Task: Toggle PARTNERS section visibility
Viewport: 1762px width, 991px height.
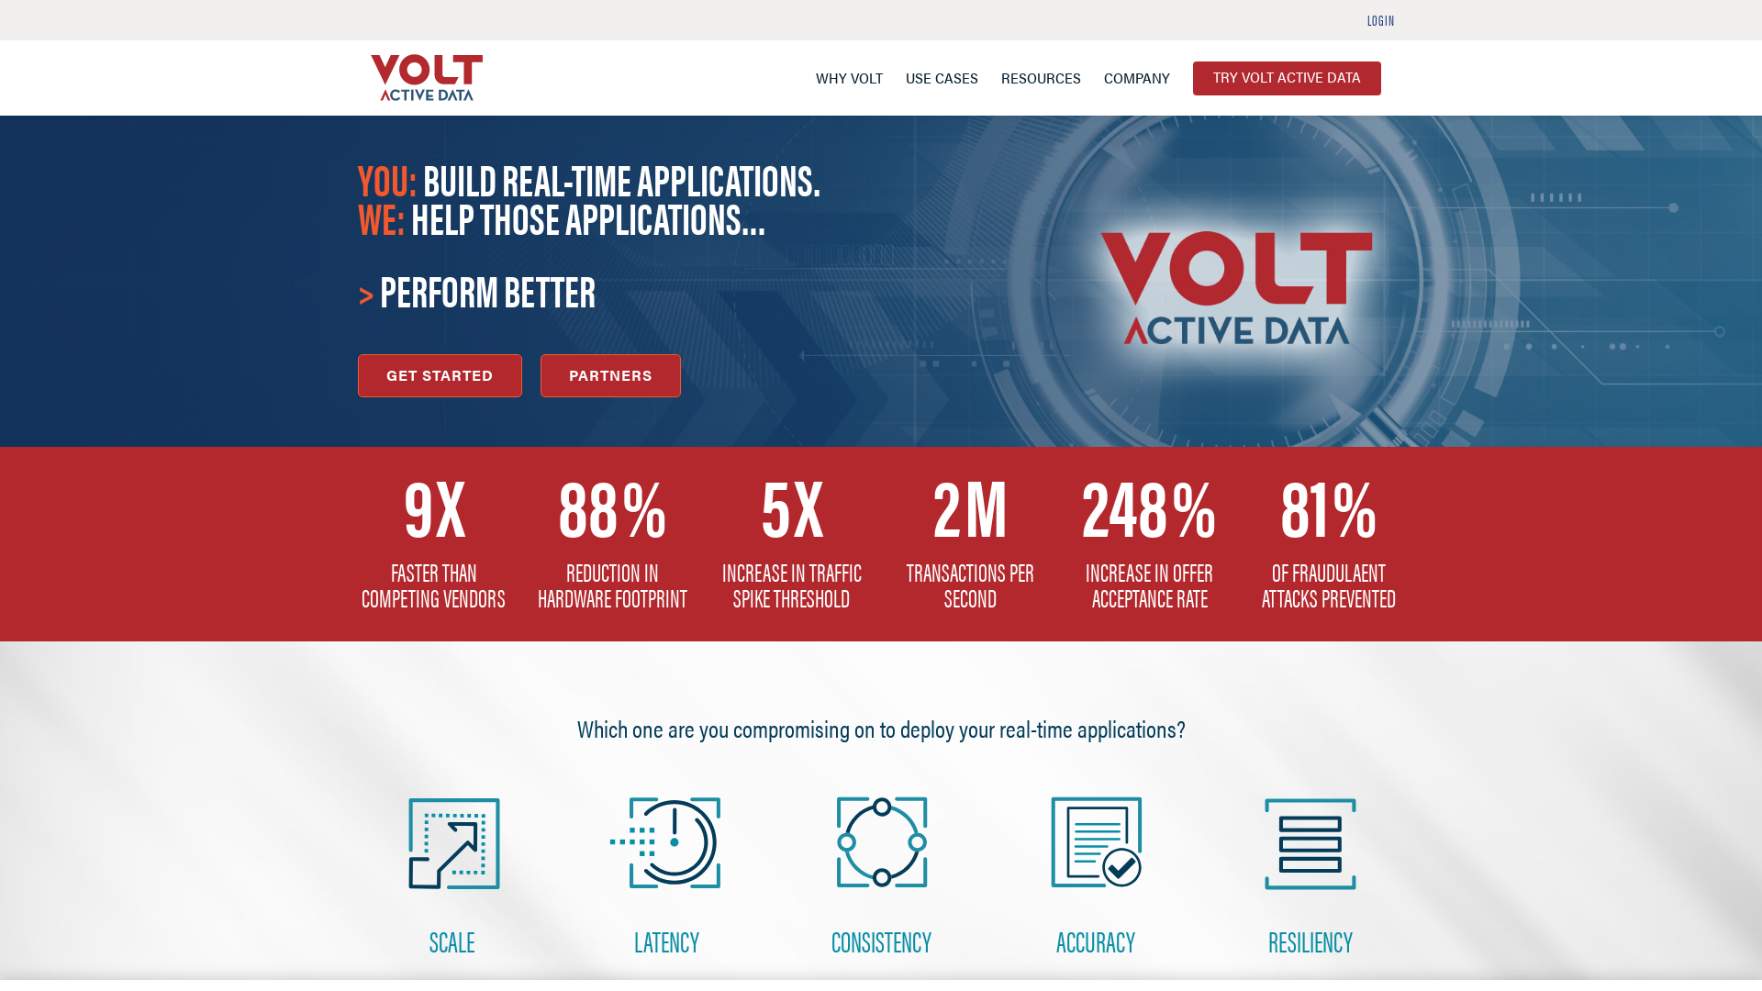Action: coord(610,375)
